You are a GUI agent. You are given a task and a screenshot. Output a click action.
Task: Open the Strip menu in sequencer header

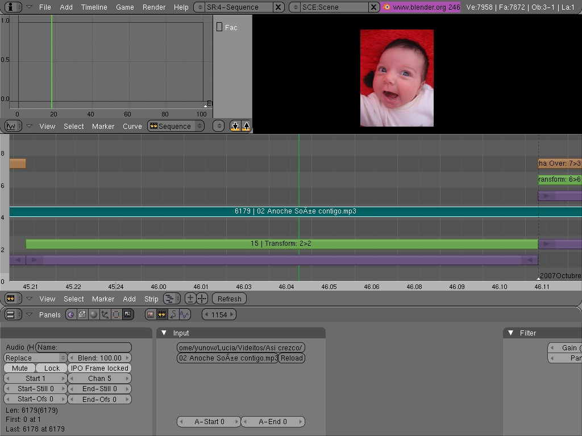(x=151, y=299)
